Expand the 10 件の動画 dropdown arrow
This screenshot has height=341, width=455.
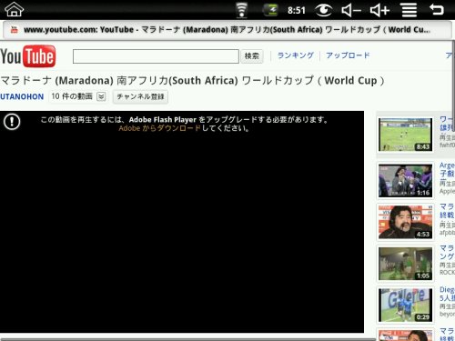coord(101,96)
